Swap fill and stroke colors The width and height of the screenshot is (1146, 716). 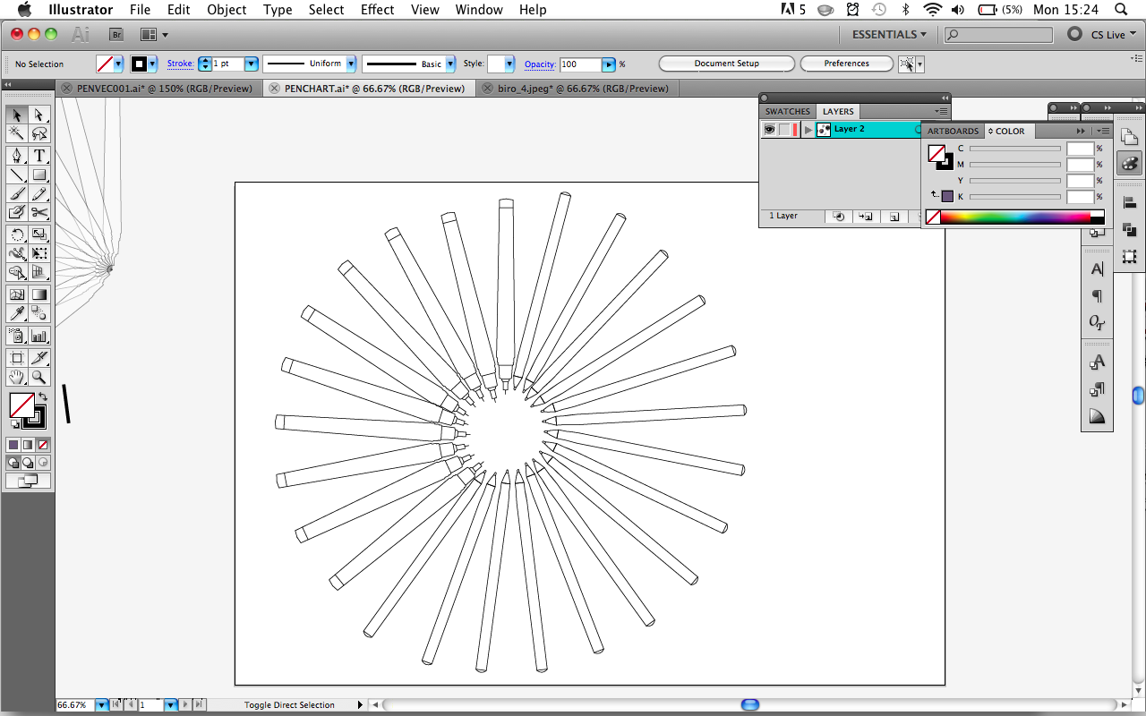pyautogui.click(x=42, y=396)
